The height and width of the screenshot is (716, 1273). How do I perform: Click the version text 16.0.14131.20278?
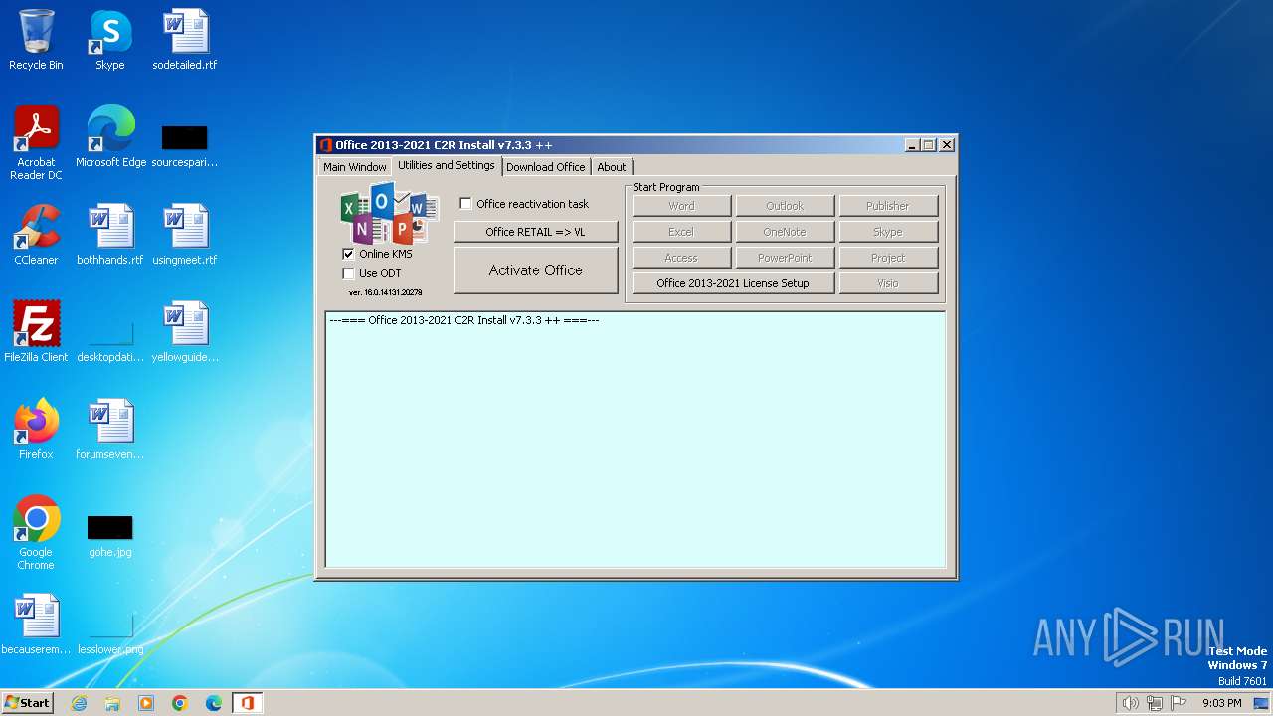coord(385,293)
